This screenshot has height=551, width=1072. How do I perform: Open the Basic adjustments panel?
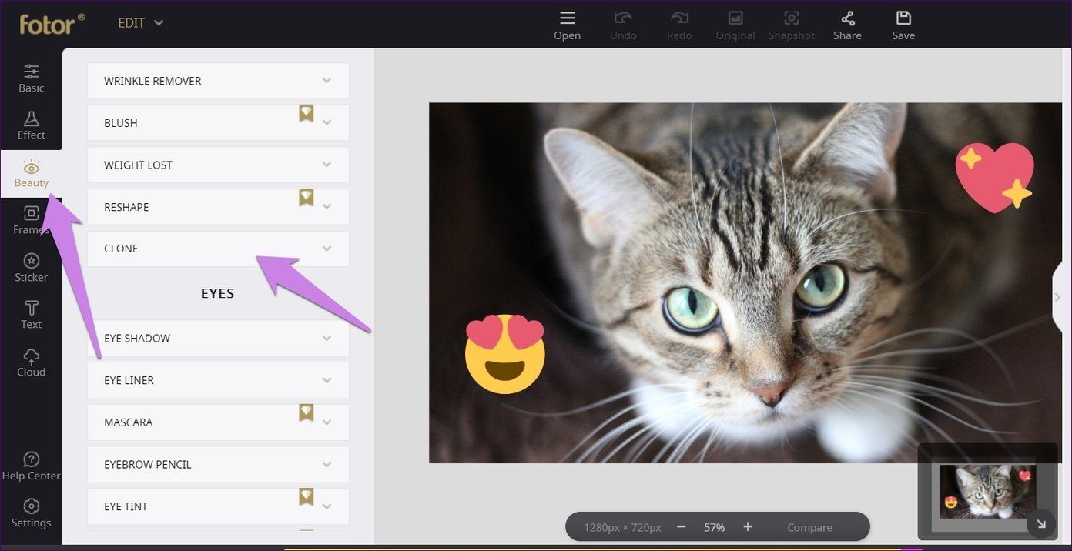[x=31, y=78]
